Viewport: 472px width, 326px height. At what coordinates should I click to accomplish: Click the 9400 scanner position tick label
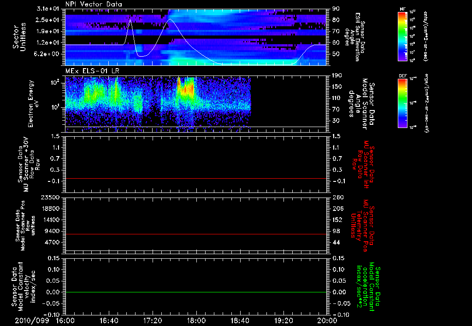point(53,231)
